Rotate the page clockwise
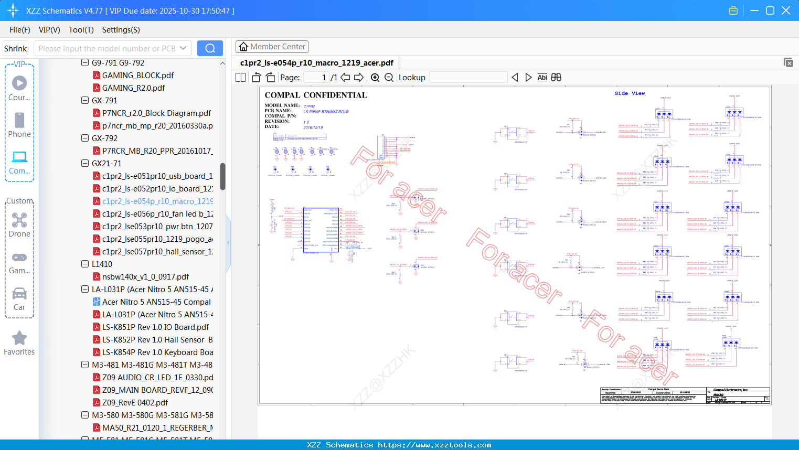799x450 pixels. click(270, 77)
